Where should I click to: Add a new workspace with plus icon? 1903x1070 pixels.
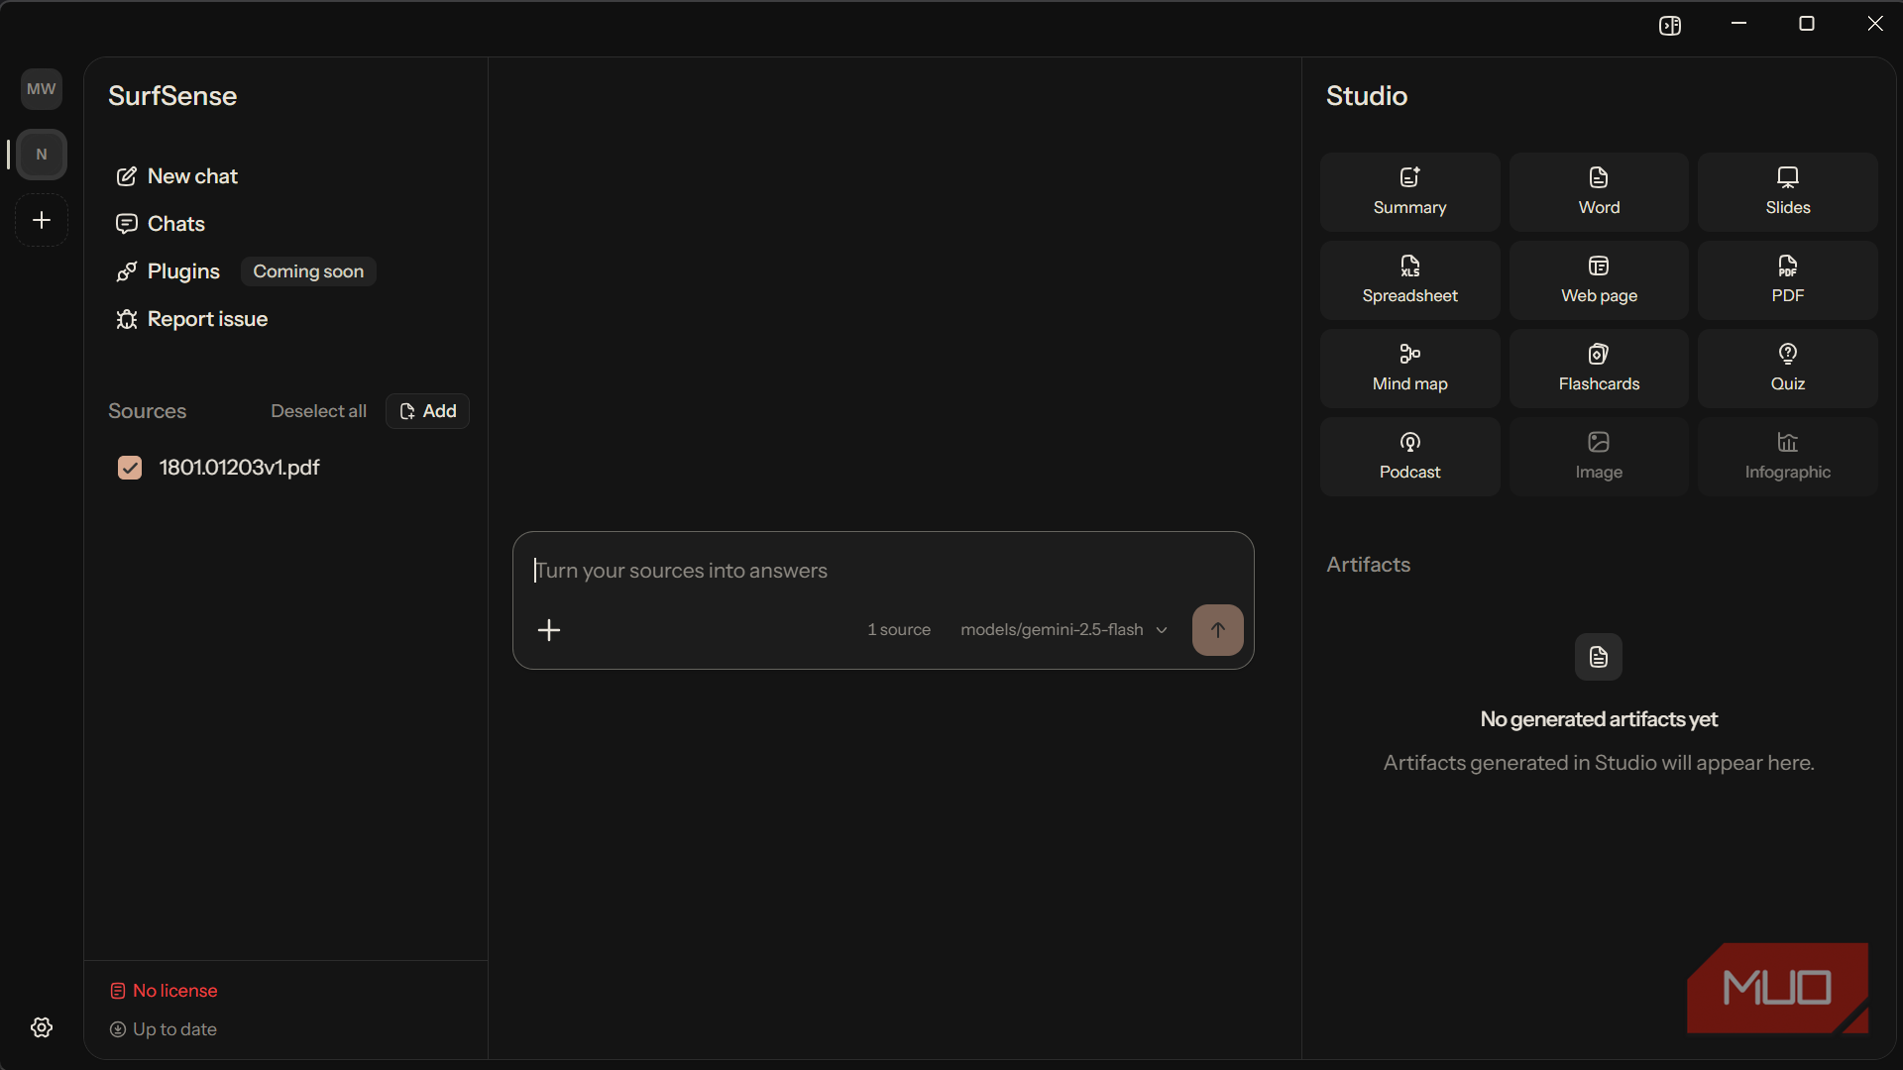click(x=42, y=220)
